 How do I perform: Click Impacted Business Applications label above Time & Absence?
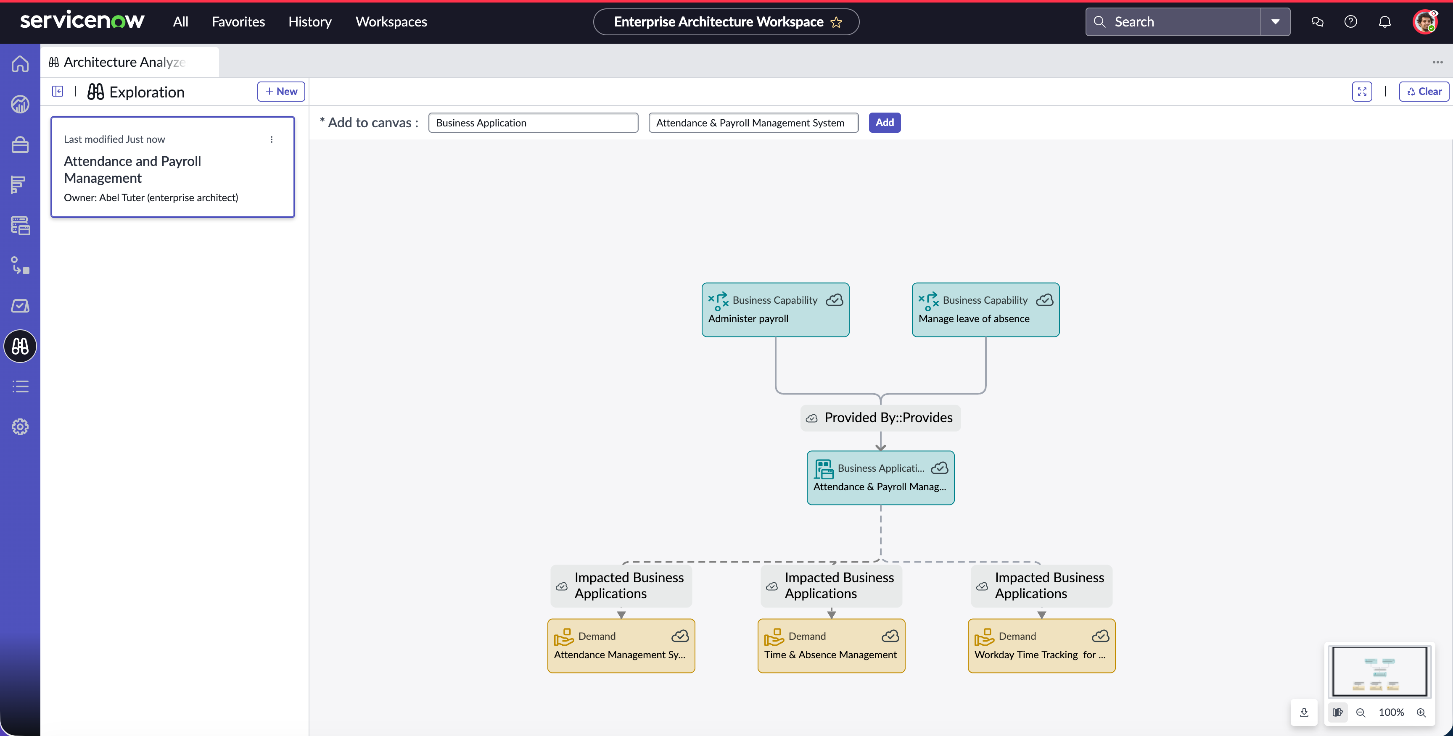[832, 586]
